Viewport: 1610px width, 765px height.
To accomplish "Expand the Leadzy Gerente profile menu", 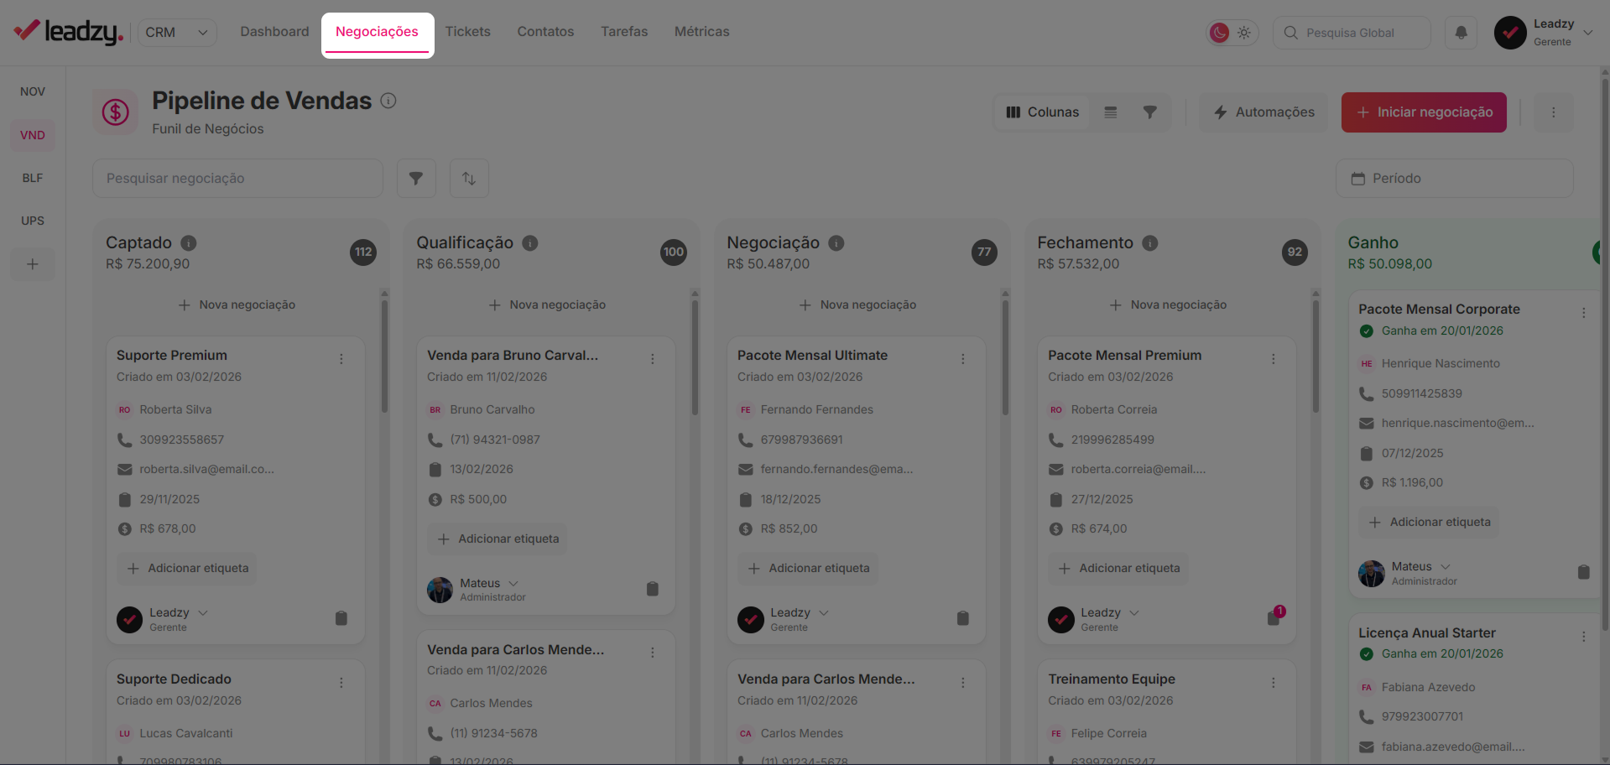I will tap(1544, 33).
